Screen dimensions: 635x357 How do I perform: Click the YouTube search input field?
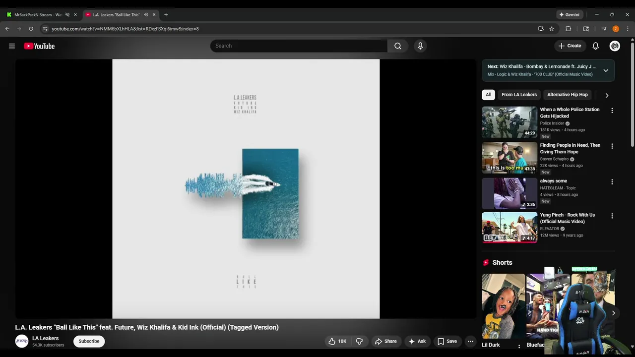299,46
